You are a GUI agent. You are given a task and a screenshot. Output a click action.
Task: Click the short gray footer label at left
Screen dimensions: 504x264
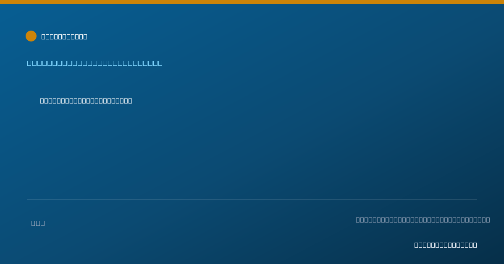click(38, 223)
